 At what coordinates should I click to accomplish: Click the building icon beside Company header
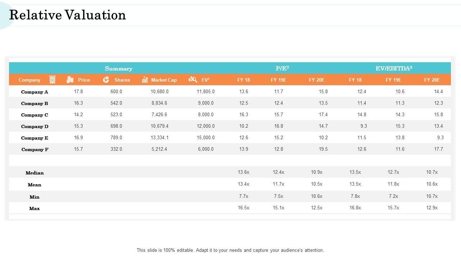(x=52, y=79)
